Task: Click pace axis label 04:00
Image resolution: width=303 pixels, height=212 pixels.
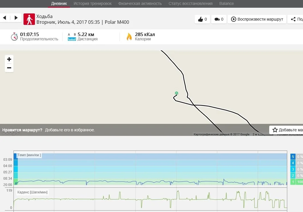Action: (x=7, y=166)
